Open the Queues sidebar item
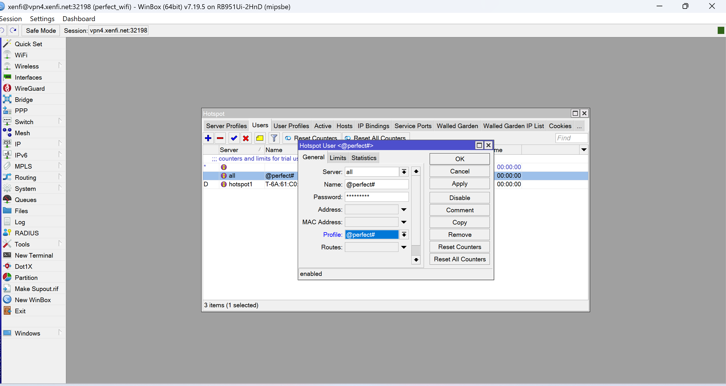Viewport: 726px width, 386px height. tap(25, 200)
